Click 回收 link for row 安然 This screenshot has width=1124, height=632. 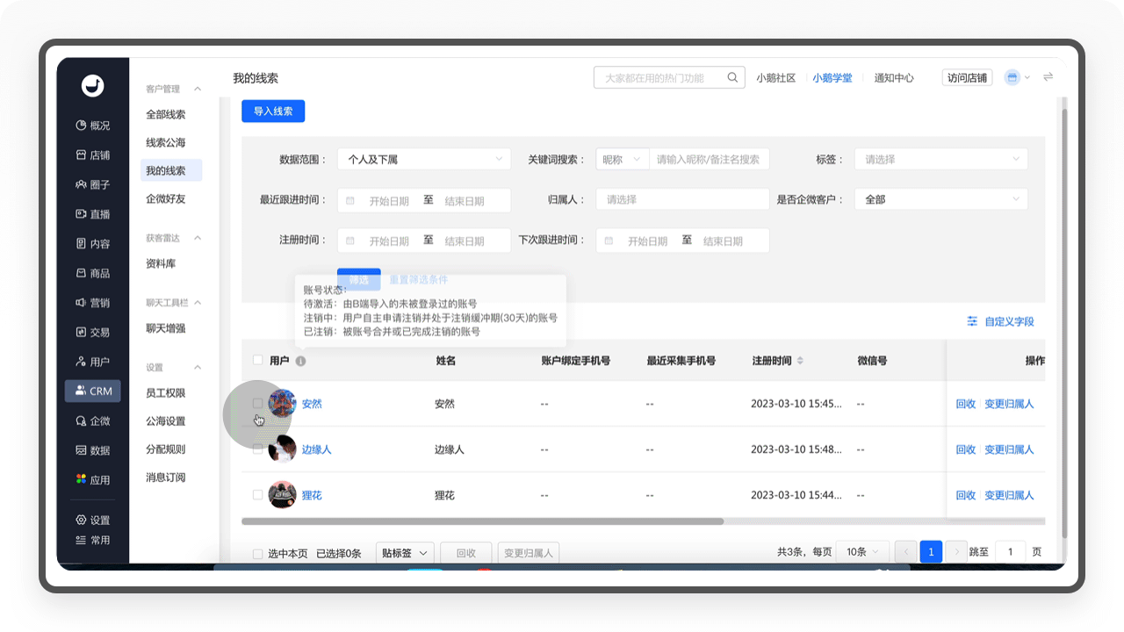[966, 404]
